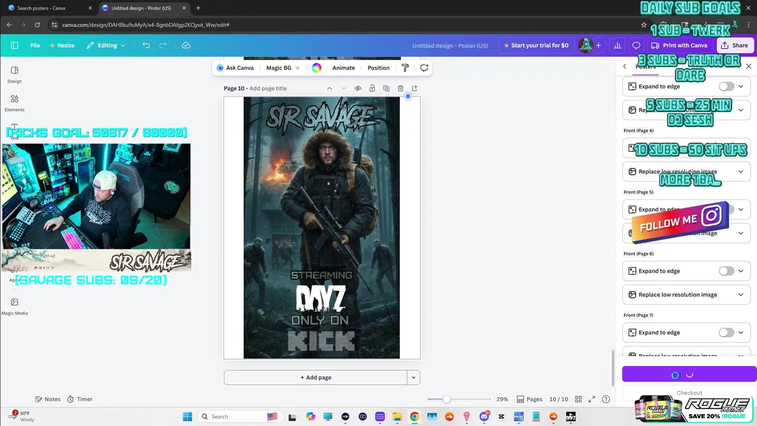
Task: Click the Share button
Action: coord(734,45)
